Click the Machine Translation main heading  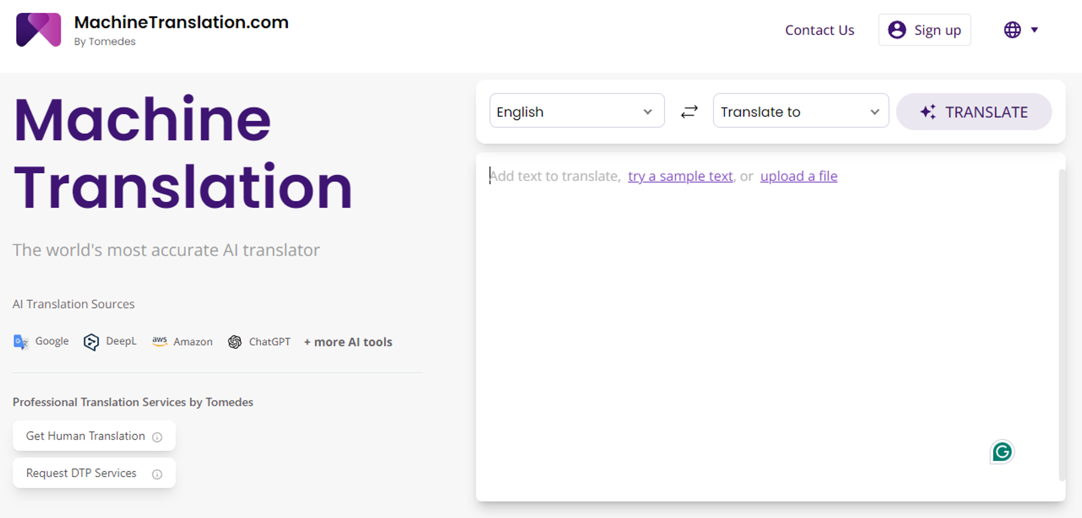click(x=183, y=153)
